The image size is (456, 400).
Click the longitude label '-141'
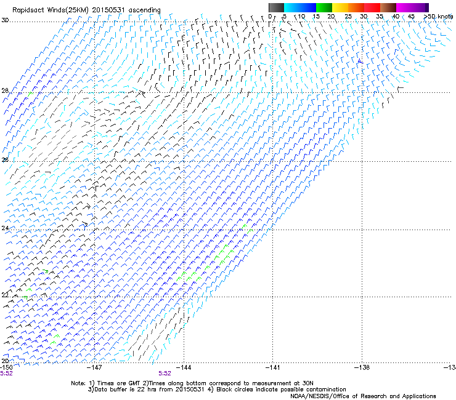tap(273, 367)
